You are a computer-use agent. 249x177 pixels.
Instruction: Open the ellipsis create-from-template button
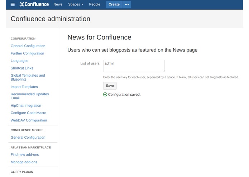click(x=127, y=4)
